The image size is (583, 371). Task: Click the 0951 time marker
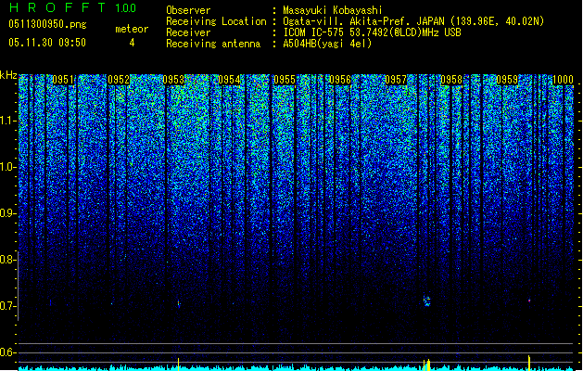tap(63, 80)
